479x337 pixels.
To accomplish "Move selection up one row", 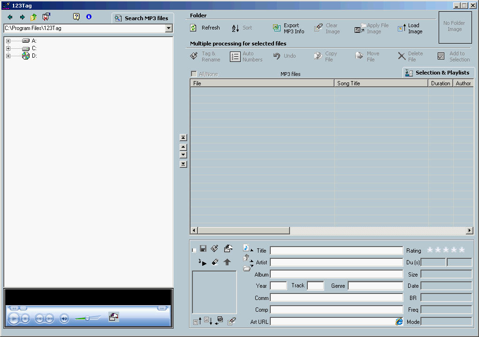I will [x=183, y=147].
